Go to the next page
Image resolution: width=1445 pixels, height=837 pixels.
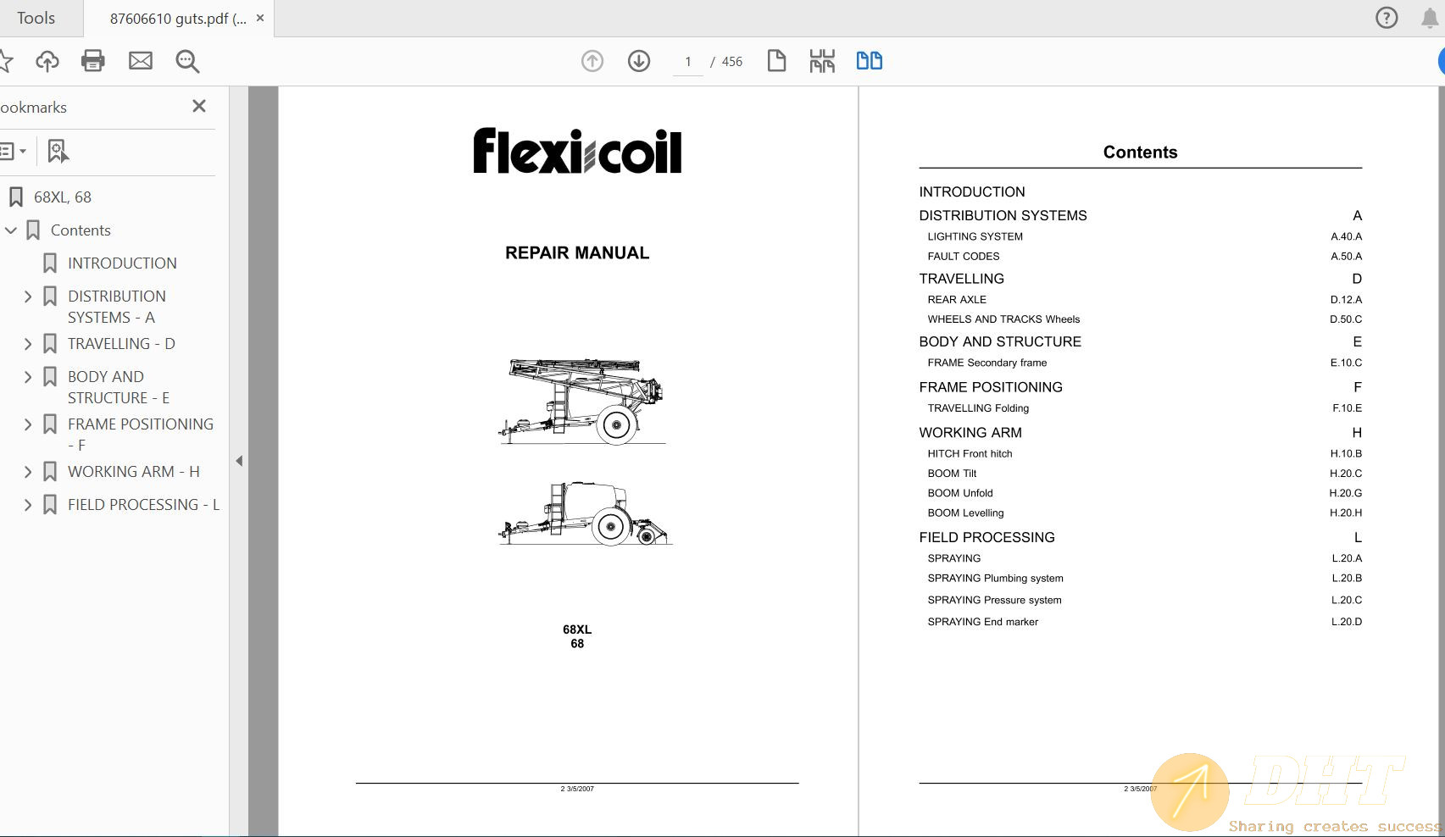[639, 60]
